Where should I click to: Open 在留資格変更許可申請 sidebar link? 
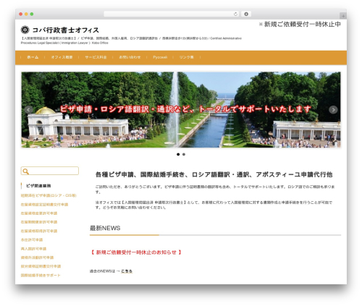[x=39, y=213]
